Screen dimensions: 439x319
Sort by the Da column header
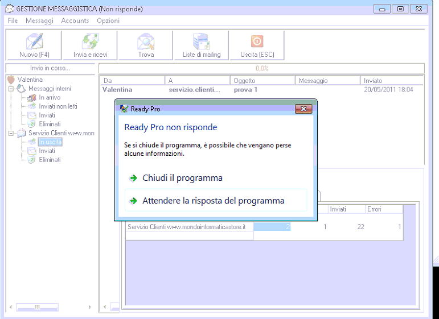click(133, 81)
